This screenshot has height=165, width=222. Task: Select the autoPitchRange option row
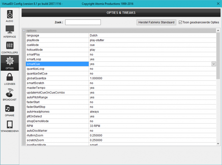tap(121, 97)
